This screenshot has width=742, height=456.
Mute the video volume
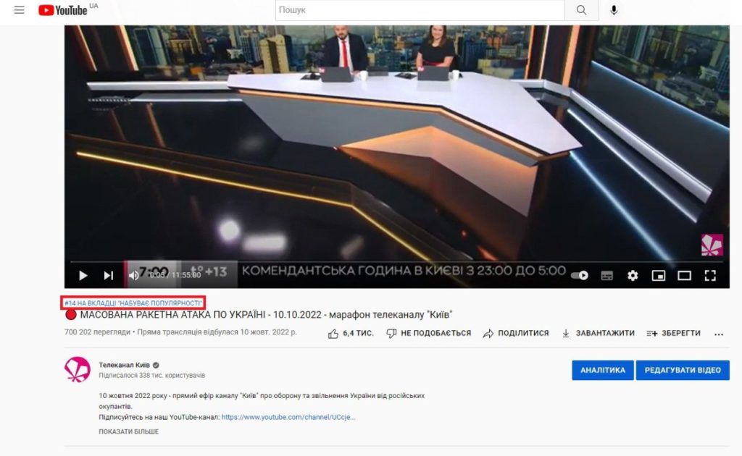pyautogui.click(x=134, y=276)
